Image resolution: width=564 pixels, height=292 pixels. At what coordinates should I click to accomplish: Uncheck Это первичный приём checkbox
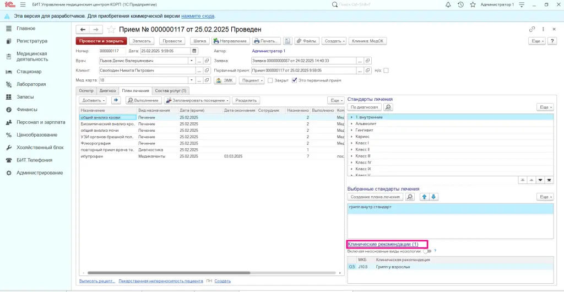[295, 80]
